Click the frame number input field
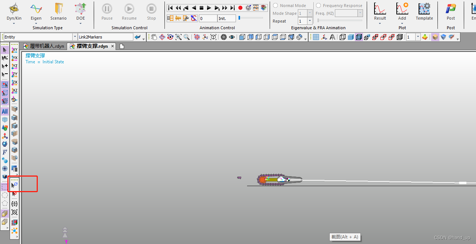The width and height of the screenshot is (476, 244). 208,18
